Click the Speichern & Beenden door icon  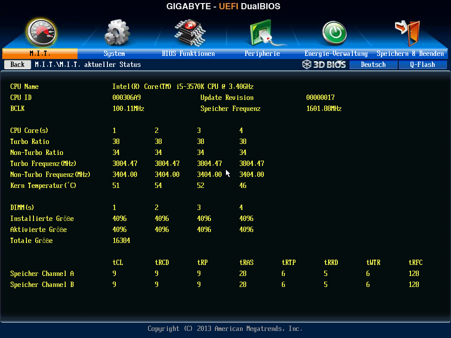(x=407, y=33)
